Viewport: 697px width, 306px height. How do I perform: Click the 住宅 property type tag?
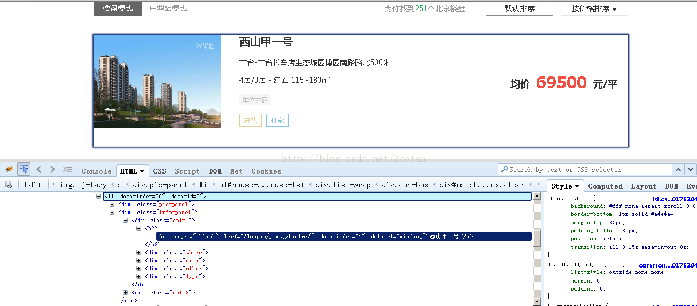[x=277, y=120]
